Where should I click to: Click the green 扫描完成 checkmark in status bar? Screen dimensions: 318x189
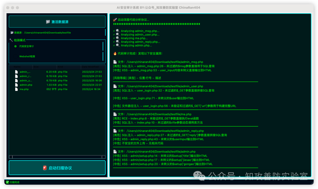tap(7, 182)
